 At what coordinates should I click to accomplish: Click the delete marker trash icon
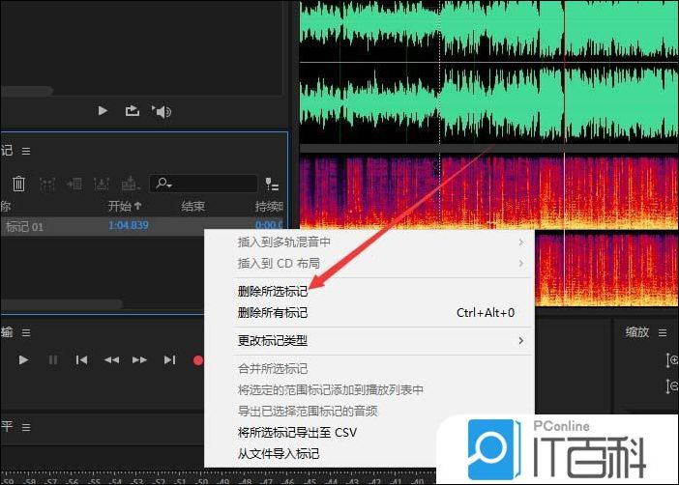point(18,184)
